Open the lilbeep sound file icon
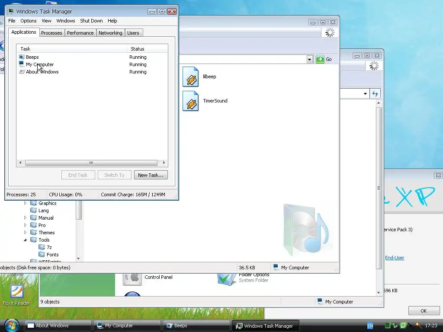 [190, 77]
